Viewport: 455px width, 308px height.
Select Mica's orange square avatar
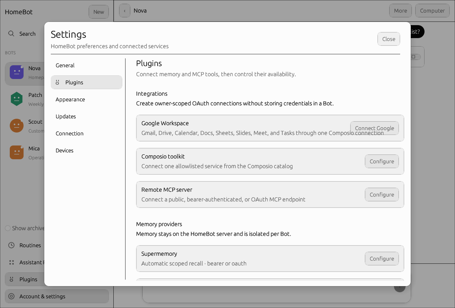click(x=17, y=152)
